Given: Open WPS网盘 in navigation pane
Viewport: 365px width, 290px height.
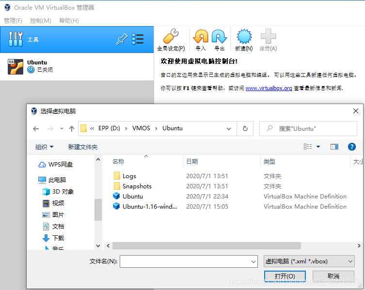Looking at the screenshot, I should click(55, 165).
